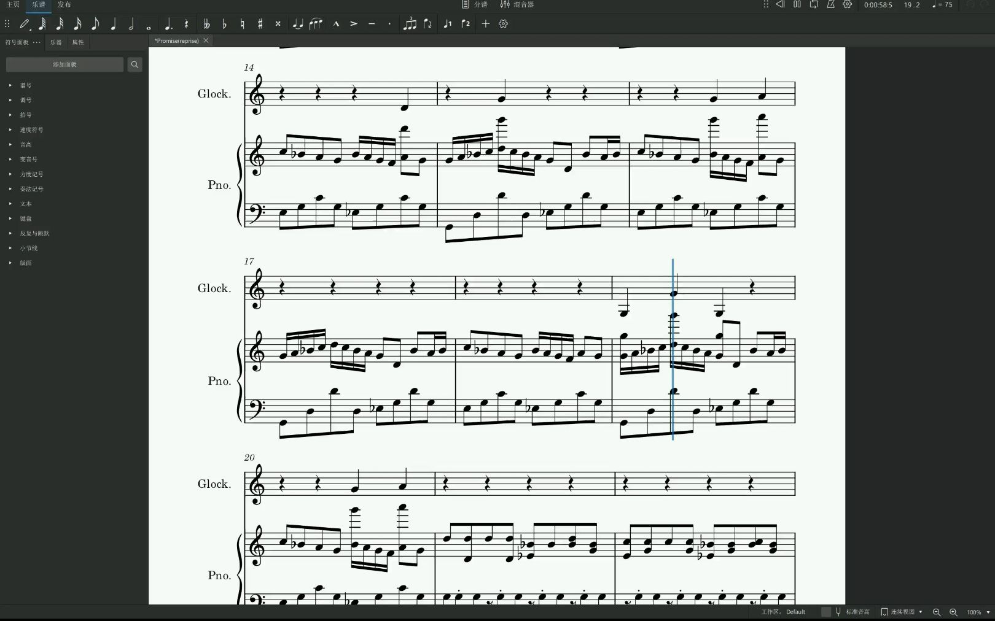Toggle the metronome
This screenshot has width=995, height=621.
point(830,4)
